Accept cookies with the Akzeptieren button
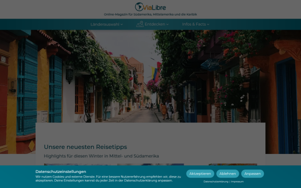301x188 pixels. click(200, 173)
